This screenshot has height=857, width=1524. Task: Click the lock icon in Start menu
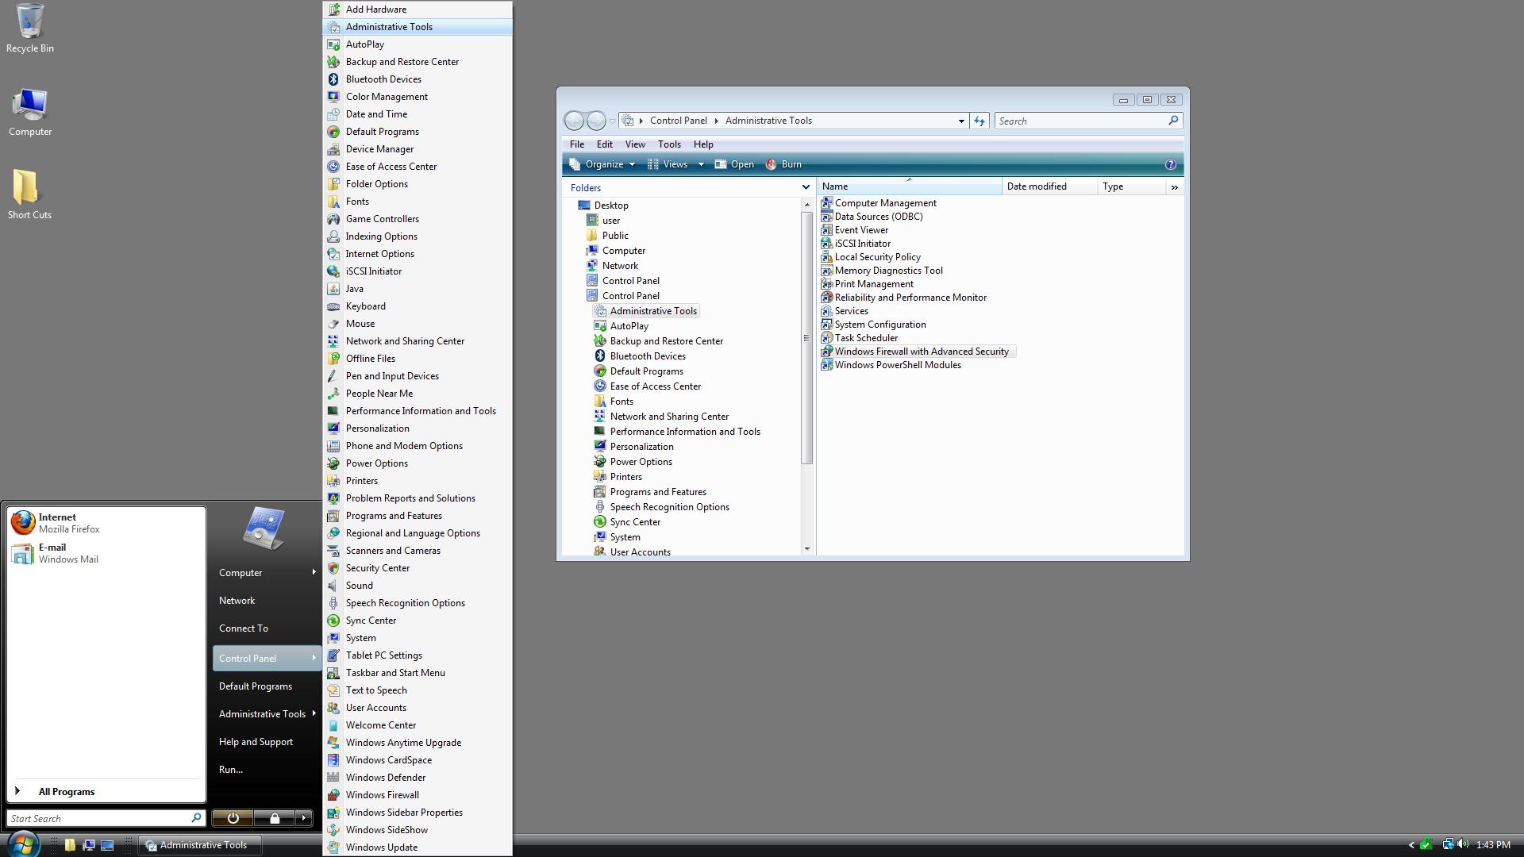pos(275,818)
